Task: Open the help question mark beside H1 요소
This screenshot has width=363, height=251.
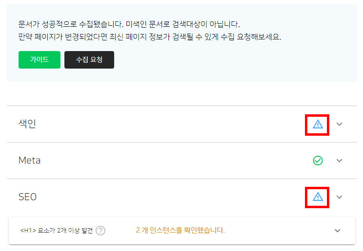Action: (x=101, y=231)
